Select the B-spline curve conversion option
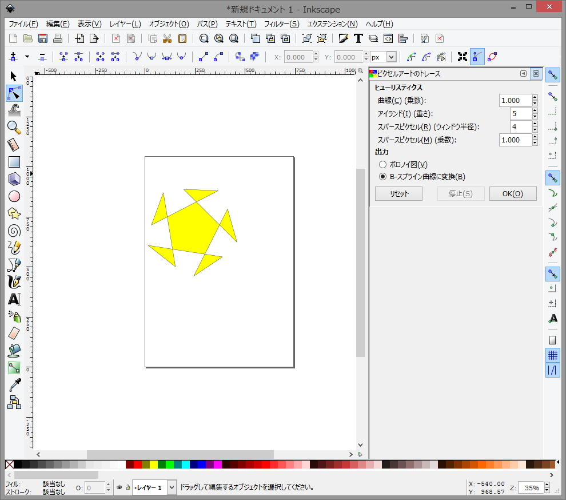 pyautogui.click(x=383, y=177)
